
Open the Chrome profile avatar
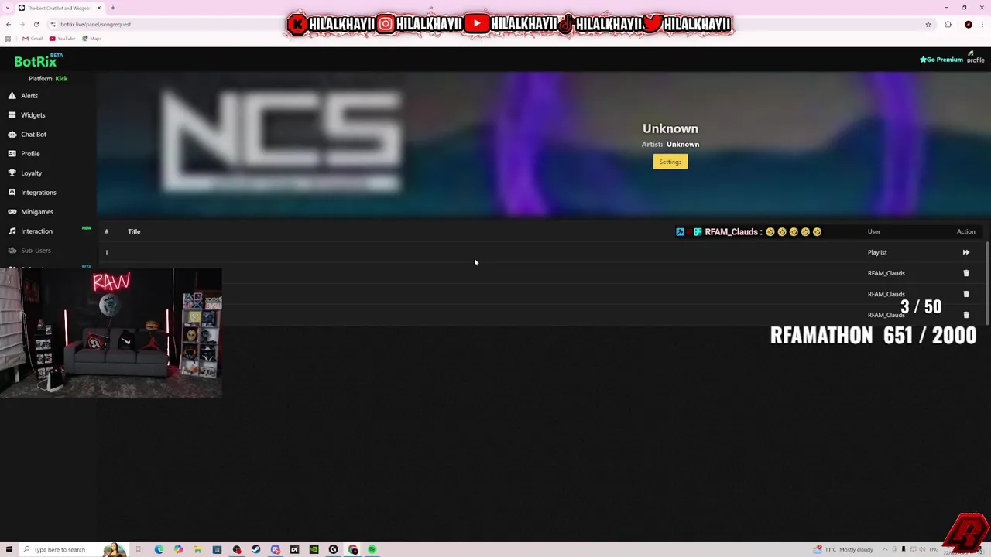point(968,24)
